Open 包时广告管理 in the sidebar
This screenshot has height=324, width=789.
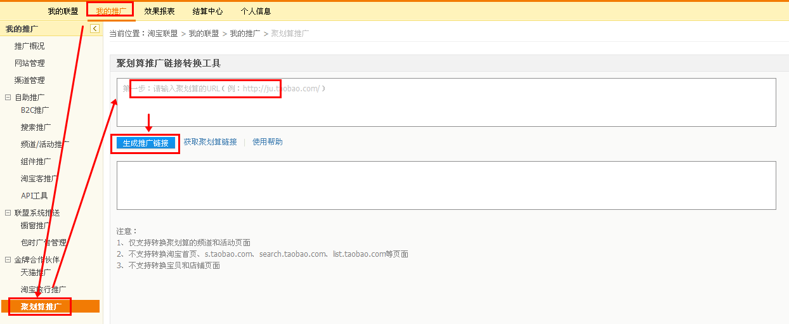coord(43,243)
